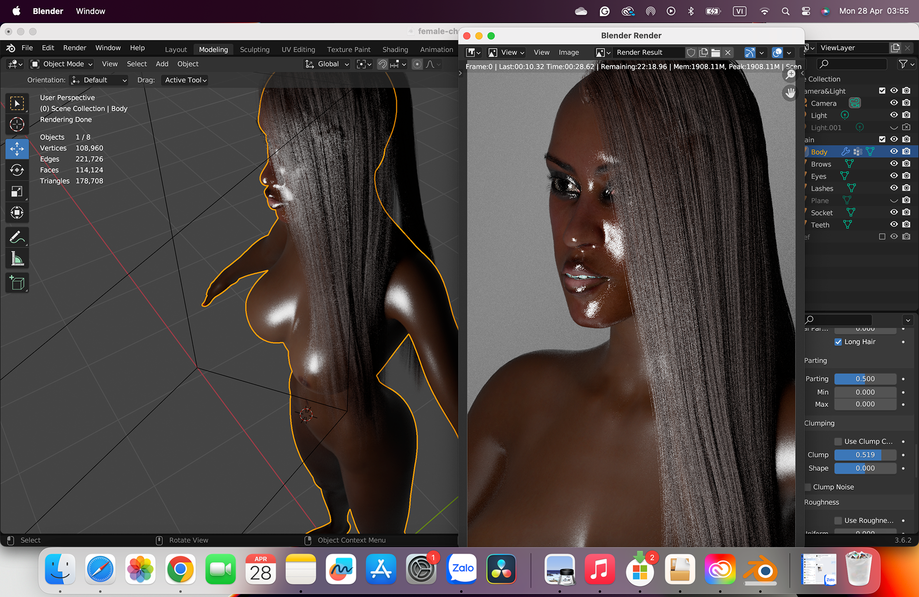
Task: Adjust the Clump value slider
Action: (x=865, y=455)
